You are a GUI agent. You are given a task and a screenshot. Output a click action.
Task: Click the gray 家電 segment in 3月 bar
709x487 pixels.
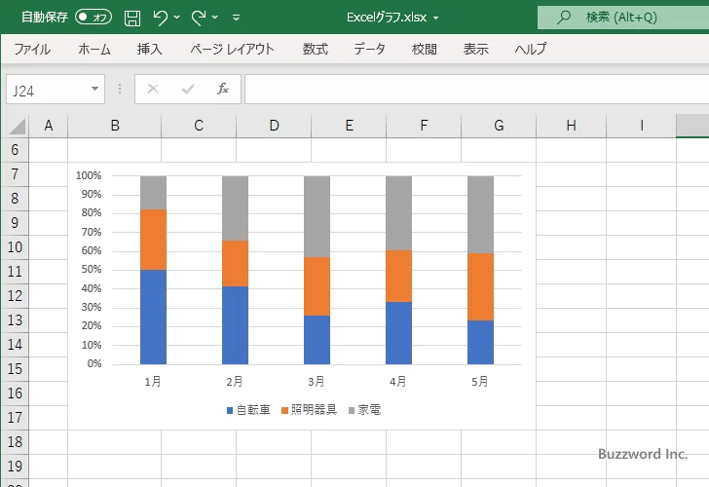click(317, 216)
